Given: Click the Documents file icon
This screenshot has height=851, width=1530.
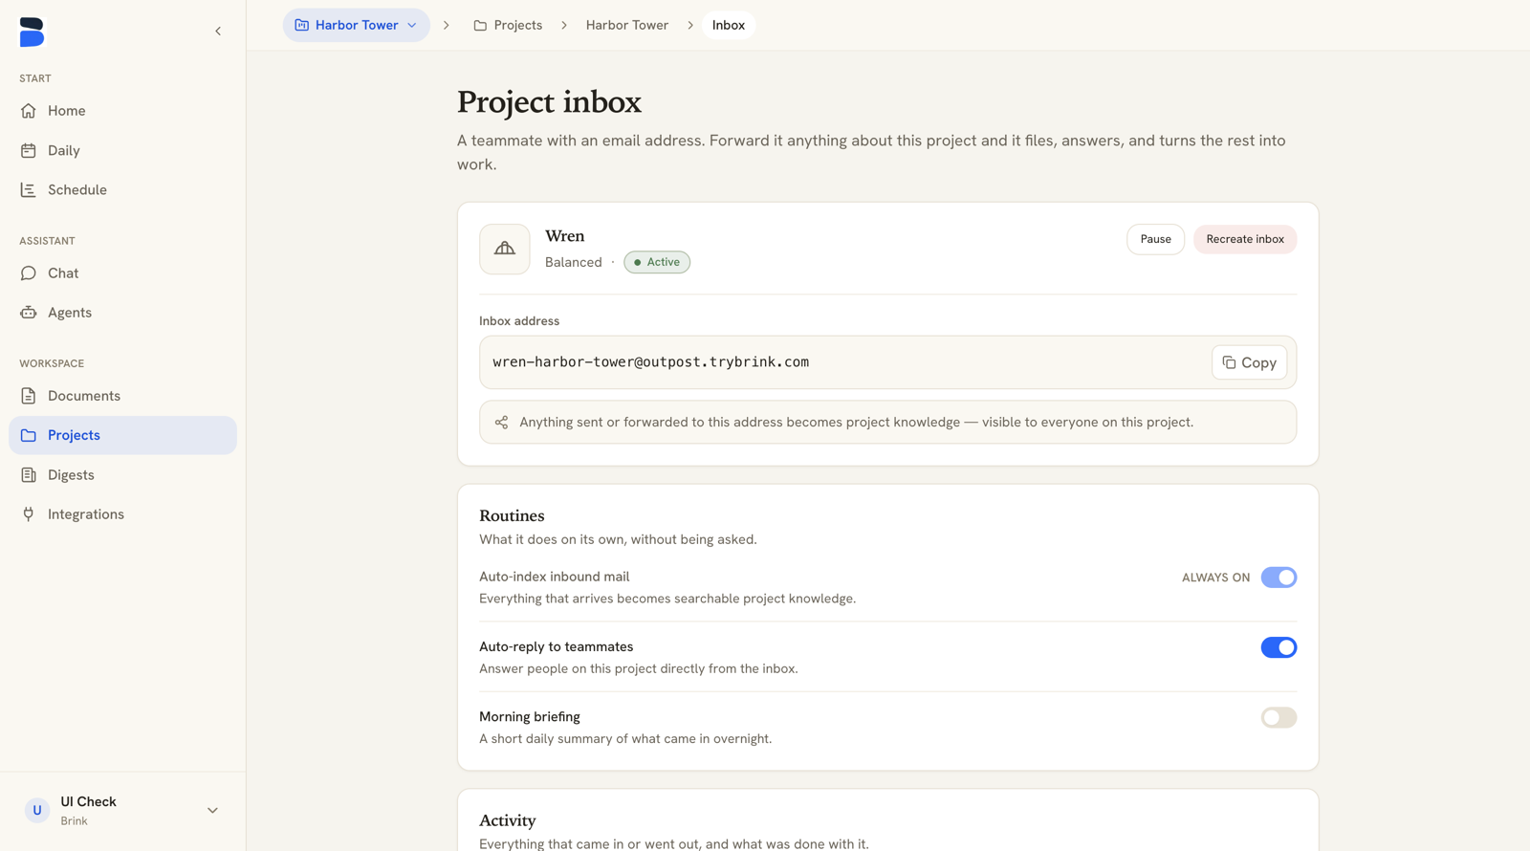Looking at the screenshot, I should pos(29,396).
